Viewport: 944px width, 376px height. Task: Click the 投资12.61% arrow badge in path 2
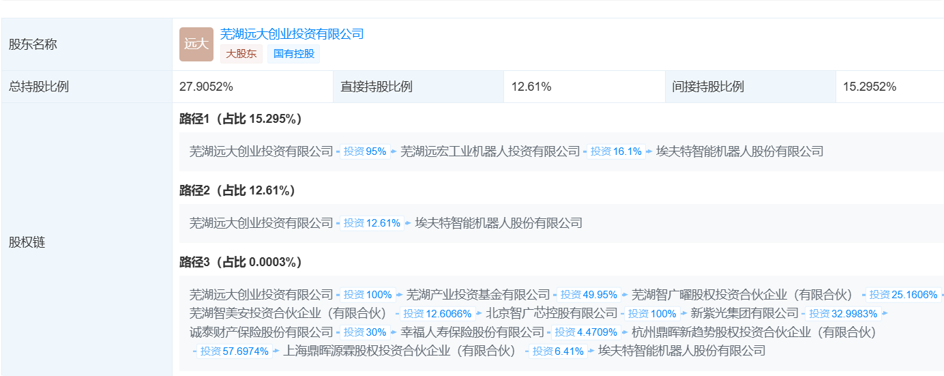pyautogui.click(x=372, y=223)
